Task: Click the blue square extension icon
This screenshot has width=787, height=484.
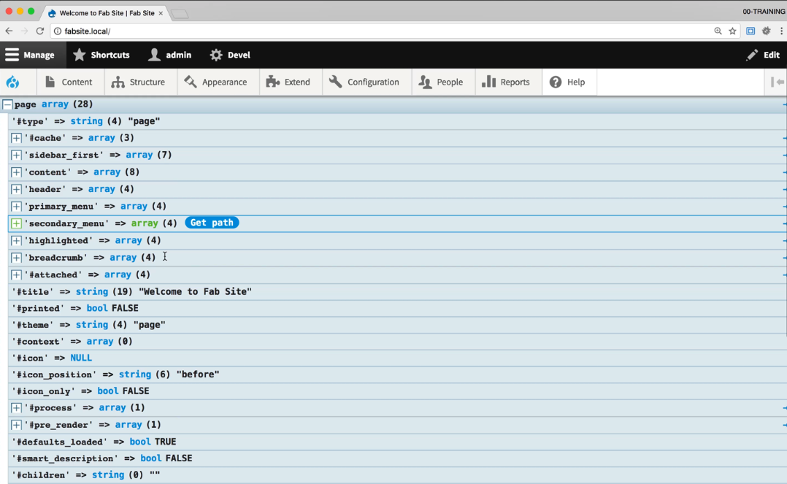Action: 750,31
